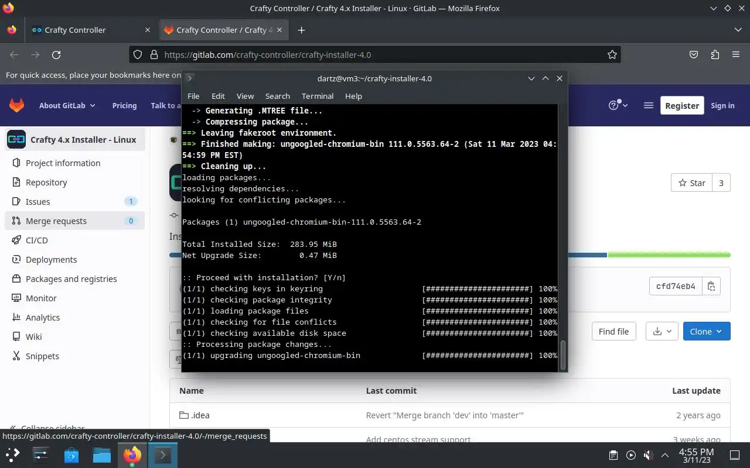Open Deployments in the sidebar
The image size is (750, 468).
pyautogui.click(x=74, y=259)
